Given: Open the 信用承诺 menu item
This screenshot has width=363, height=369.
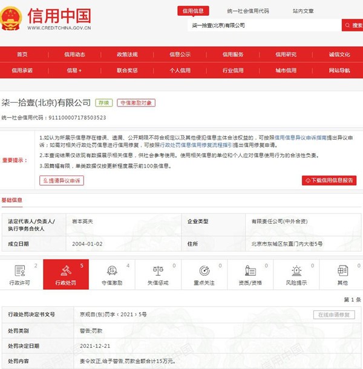Looking at the screenshot, I should [22, 70].
